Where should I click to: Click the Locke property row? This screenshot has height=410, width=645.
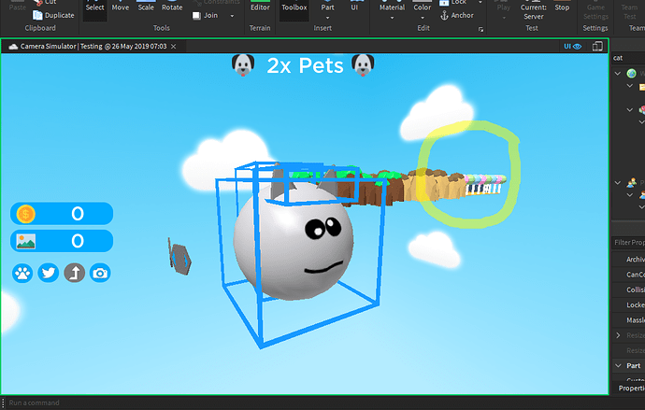(x=628, y=304)
